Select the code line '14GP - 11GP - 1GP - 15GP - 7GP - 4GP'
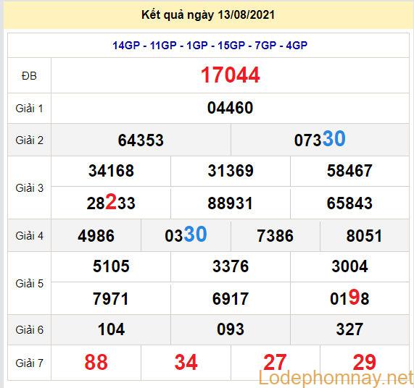The height and width of the screenshot is (388, 414). pos(210,46)
